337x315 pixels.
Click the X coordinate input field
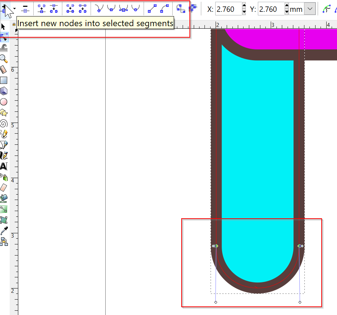228,9
